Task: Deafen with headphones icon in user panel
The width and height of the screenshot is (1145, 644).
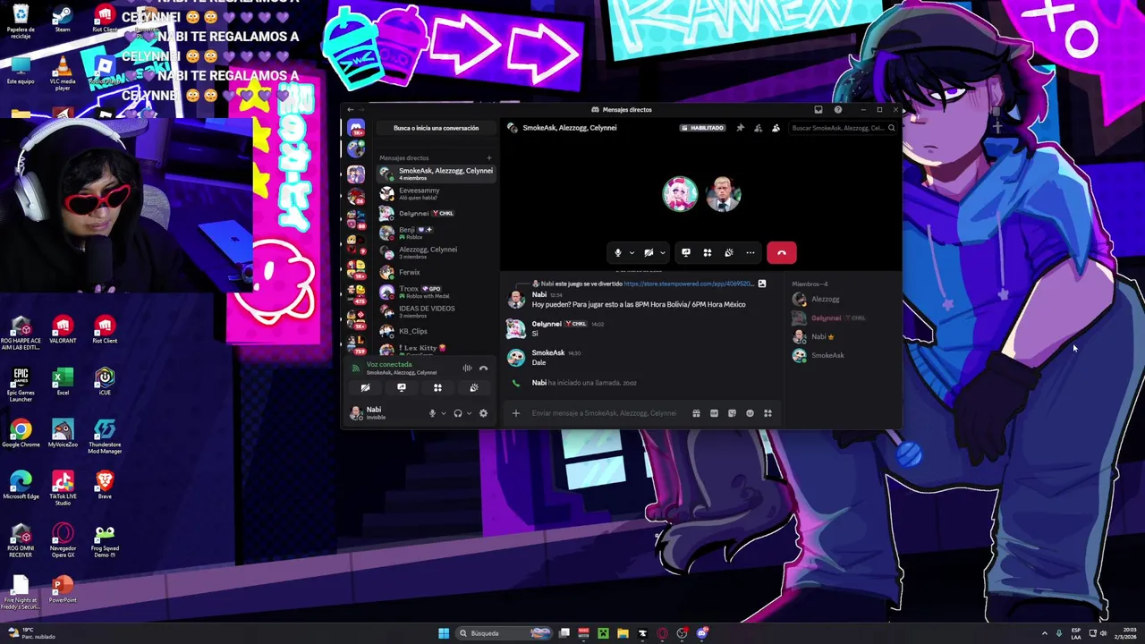Action: [457, 413]
